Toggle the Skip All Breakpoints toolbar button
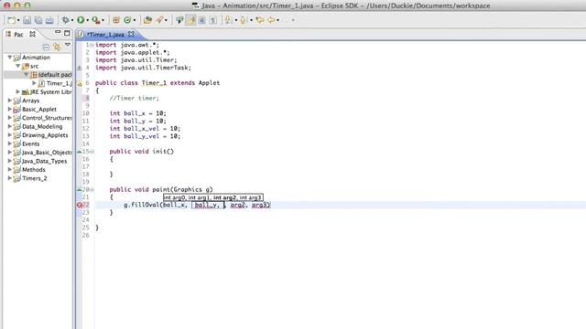Image resolution: width=586 pixels, height=329 pixels. point(179,20)
